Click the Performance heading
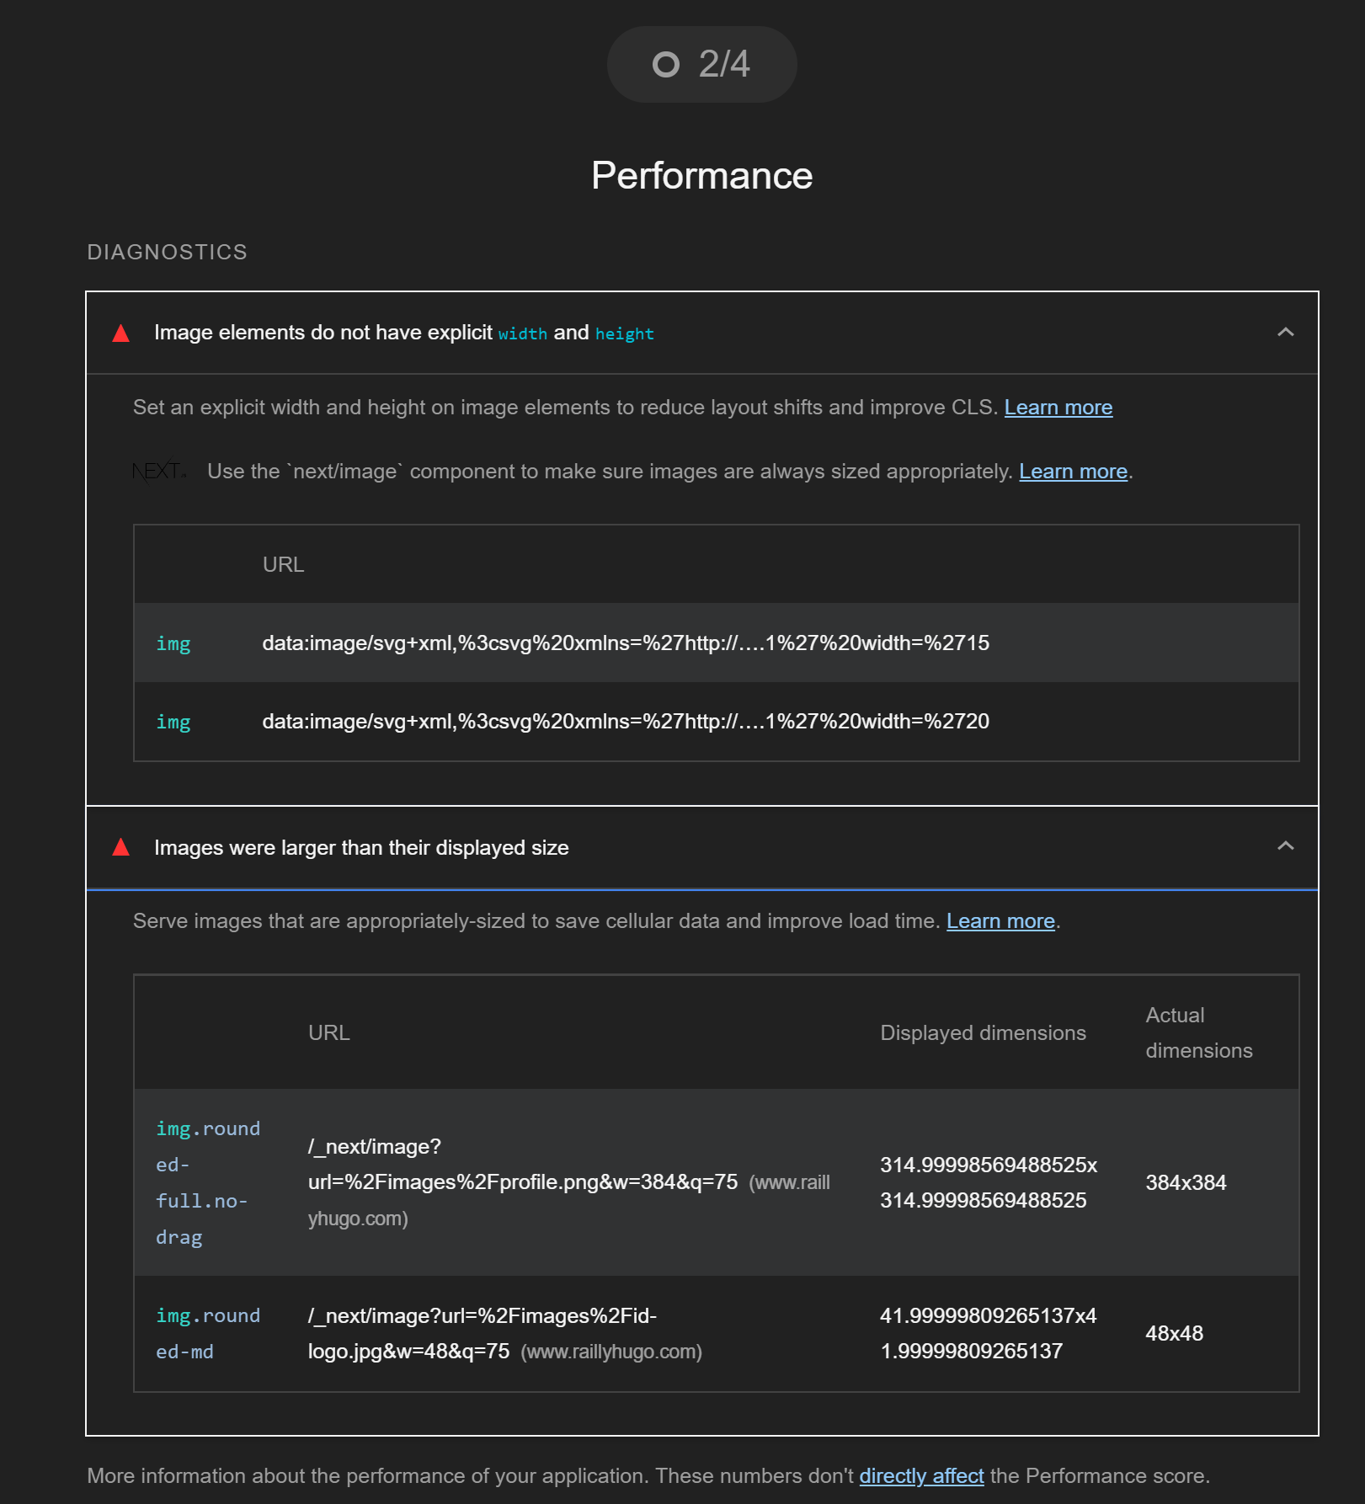 [701, 176]
